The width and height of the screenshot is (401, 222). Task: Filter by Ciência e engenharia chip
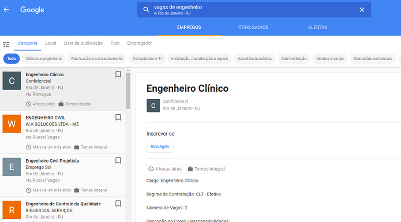pyautogui.click(x=44, y=59)
